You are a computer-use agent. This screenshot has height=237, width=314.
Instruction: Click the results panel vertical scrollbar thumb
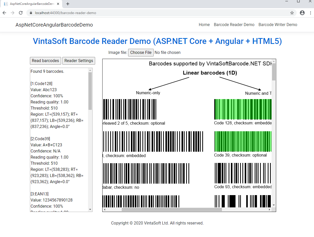click(x=90, y=91)
